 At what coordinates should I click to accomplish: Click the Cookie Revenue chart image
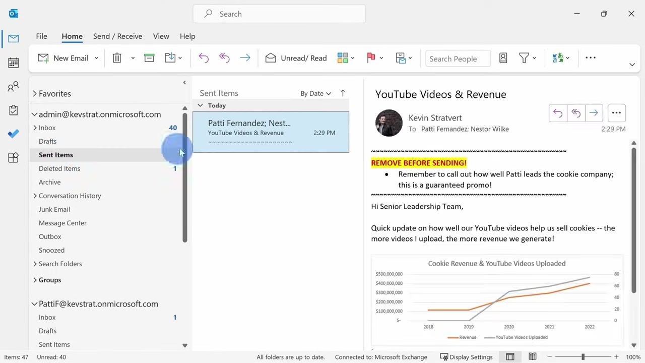click(x=497, y=300)
